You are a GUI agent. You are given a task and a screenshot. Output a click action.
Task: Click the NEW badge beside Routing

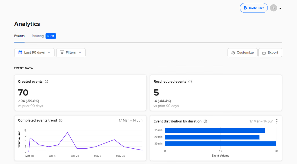(x=51, y=36)
